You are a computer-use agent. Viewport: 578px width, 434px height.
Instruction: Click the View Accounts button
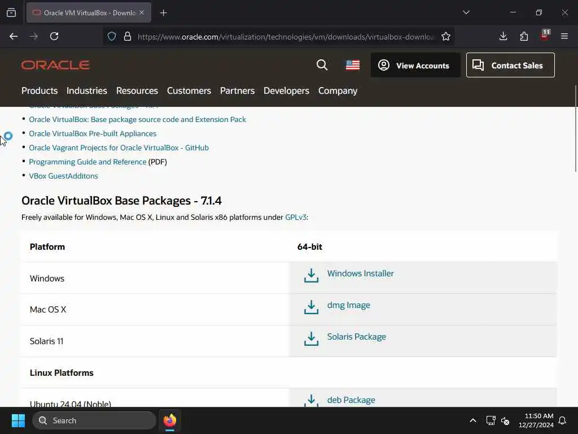click(415, 65)
